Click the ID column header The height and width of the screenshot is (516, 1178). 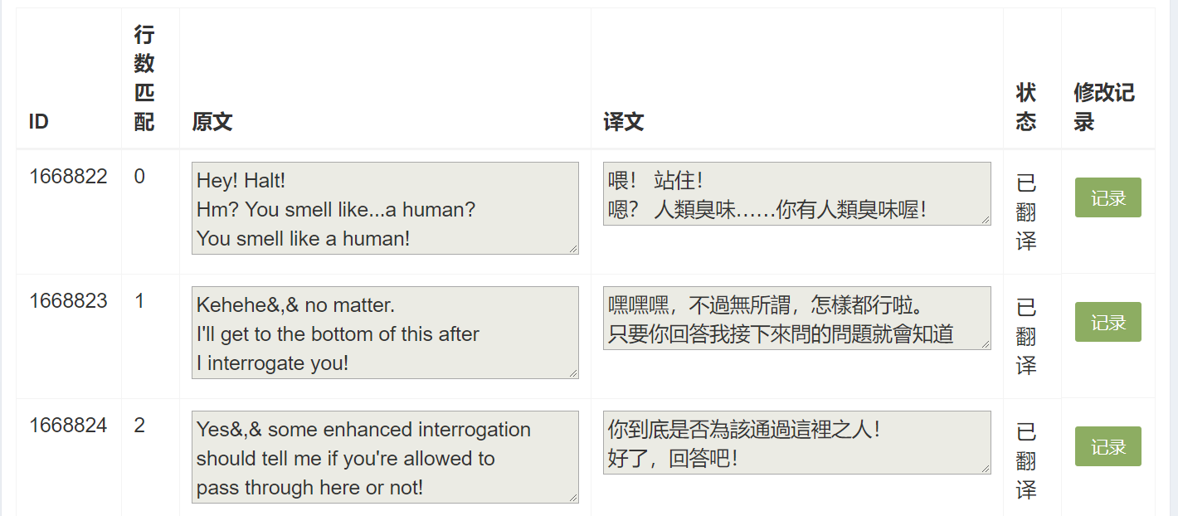coord(39,122)
